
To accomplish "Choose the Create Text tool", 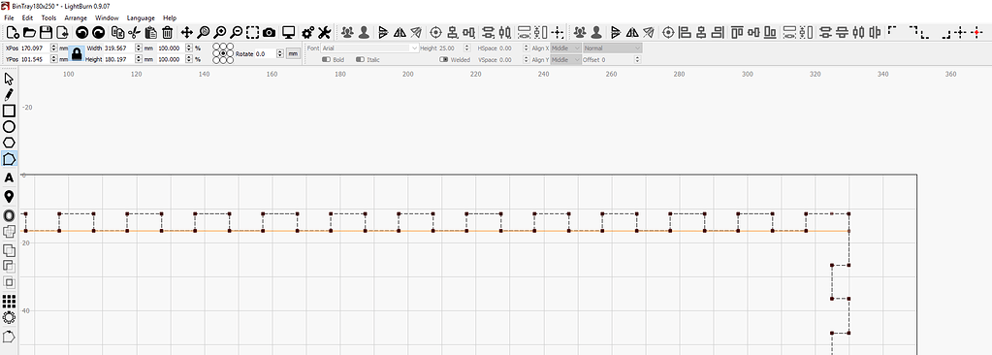I will click(x=9, y=178).
